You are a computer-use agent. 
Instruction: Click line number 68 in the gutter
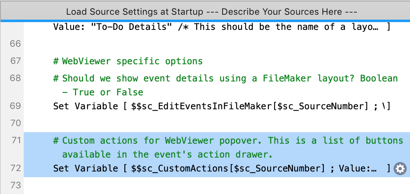pyautogui.click(x=15, y=78)
